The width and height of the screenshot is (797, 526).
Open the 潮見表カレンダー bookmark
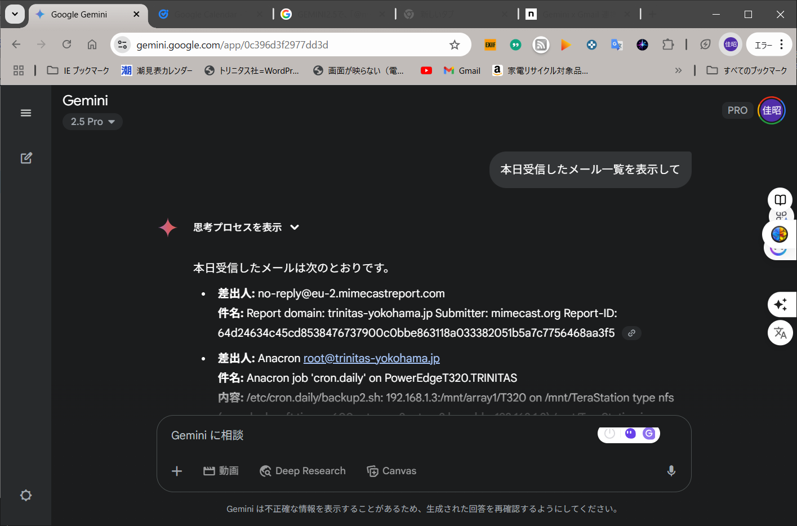click(x=157, y=70)
